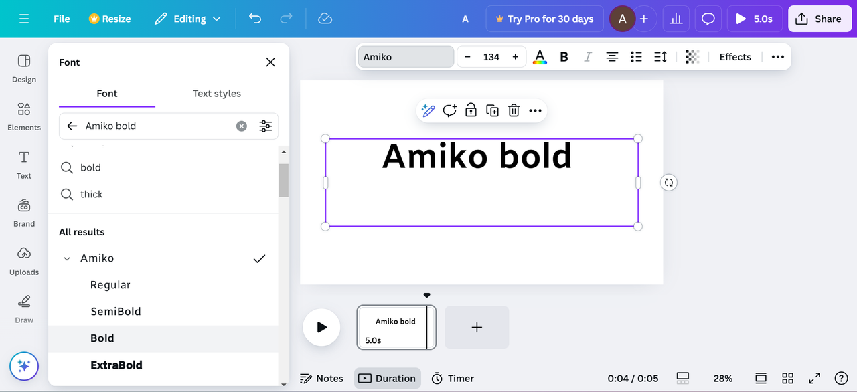Open the font filter settings icon
The height and width of the screenshot is (392, 857).
266,126
